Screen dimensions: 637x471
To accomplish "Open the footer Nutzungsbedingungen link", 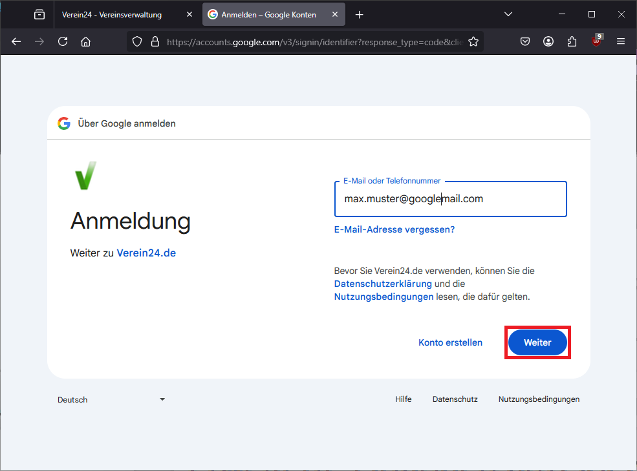I will tap(539, 399).
